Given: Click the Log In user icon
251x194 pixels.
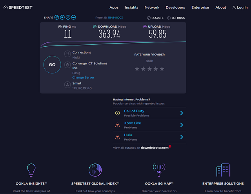Looking at the screenshot, I should coord(234,7).
